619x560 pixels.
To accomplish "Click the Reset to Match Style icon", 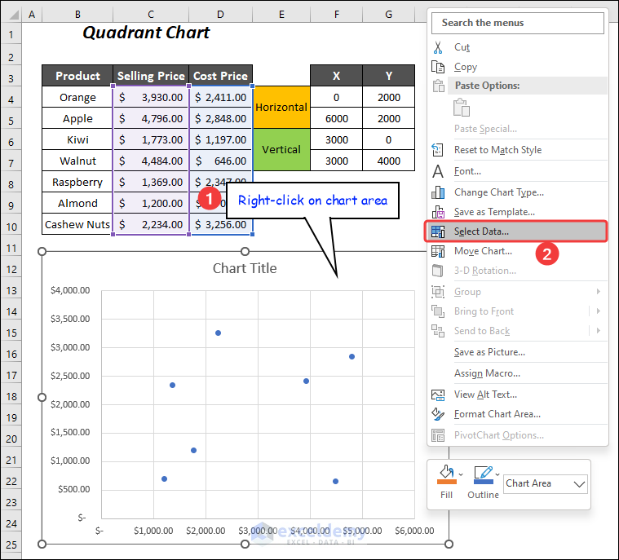I will point(438,150).
